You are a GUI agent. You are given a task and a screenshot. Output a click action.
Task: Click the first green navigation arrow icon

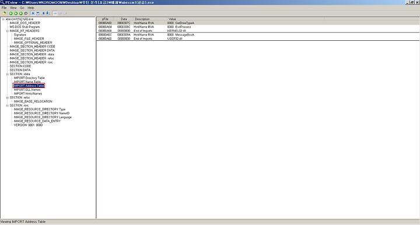(x=10, y=13)
